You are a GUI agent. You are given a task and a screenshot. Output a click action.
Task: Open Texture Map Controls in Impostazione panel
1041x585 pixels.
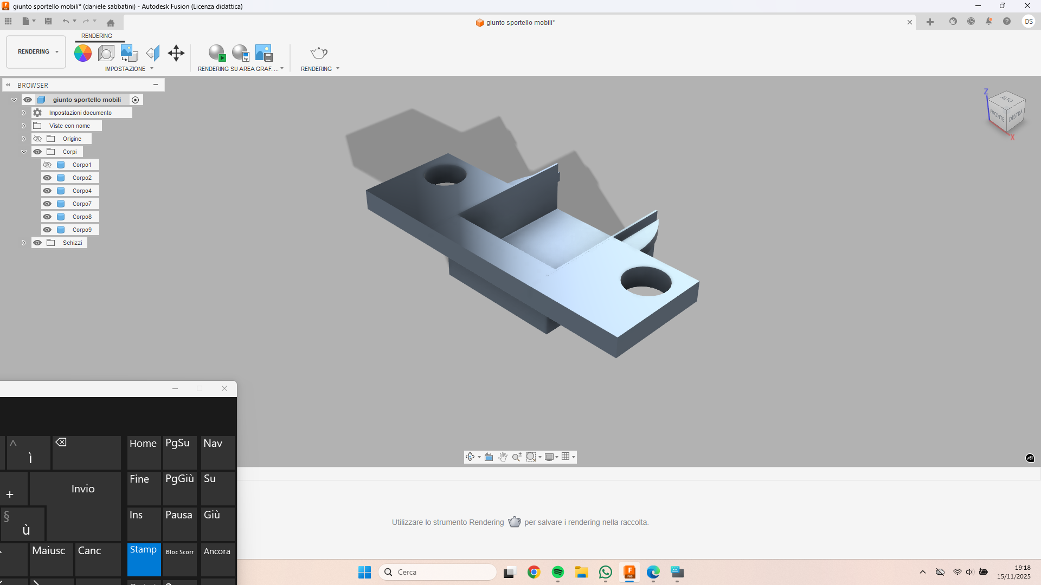[128, 53]
